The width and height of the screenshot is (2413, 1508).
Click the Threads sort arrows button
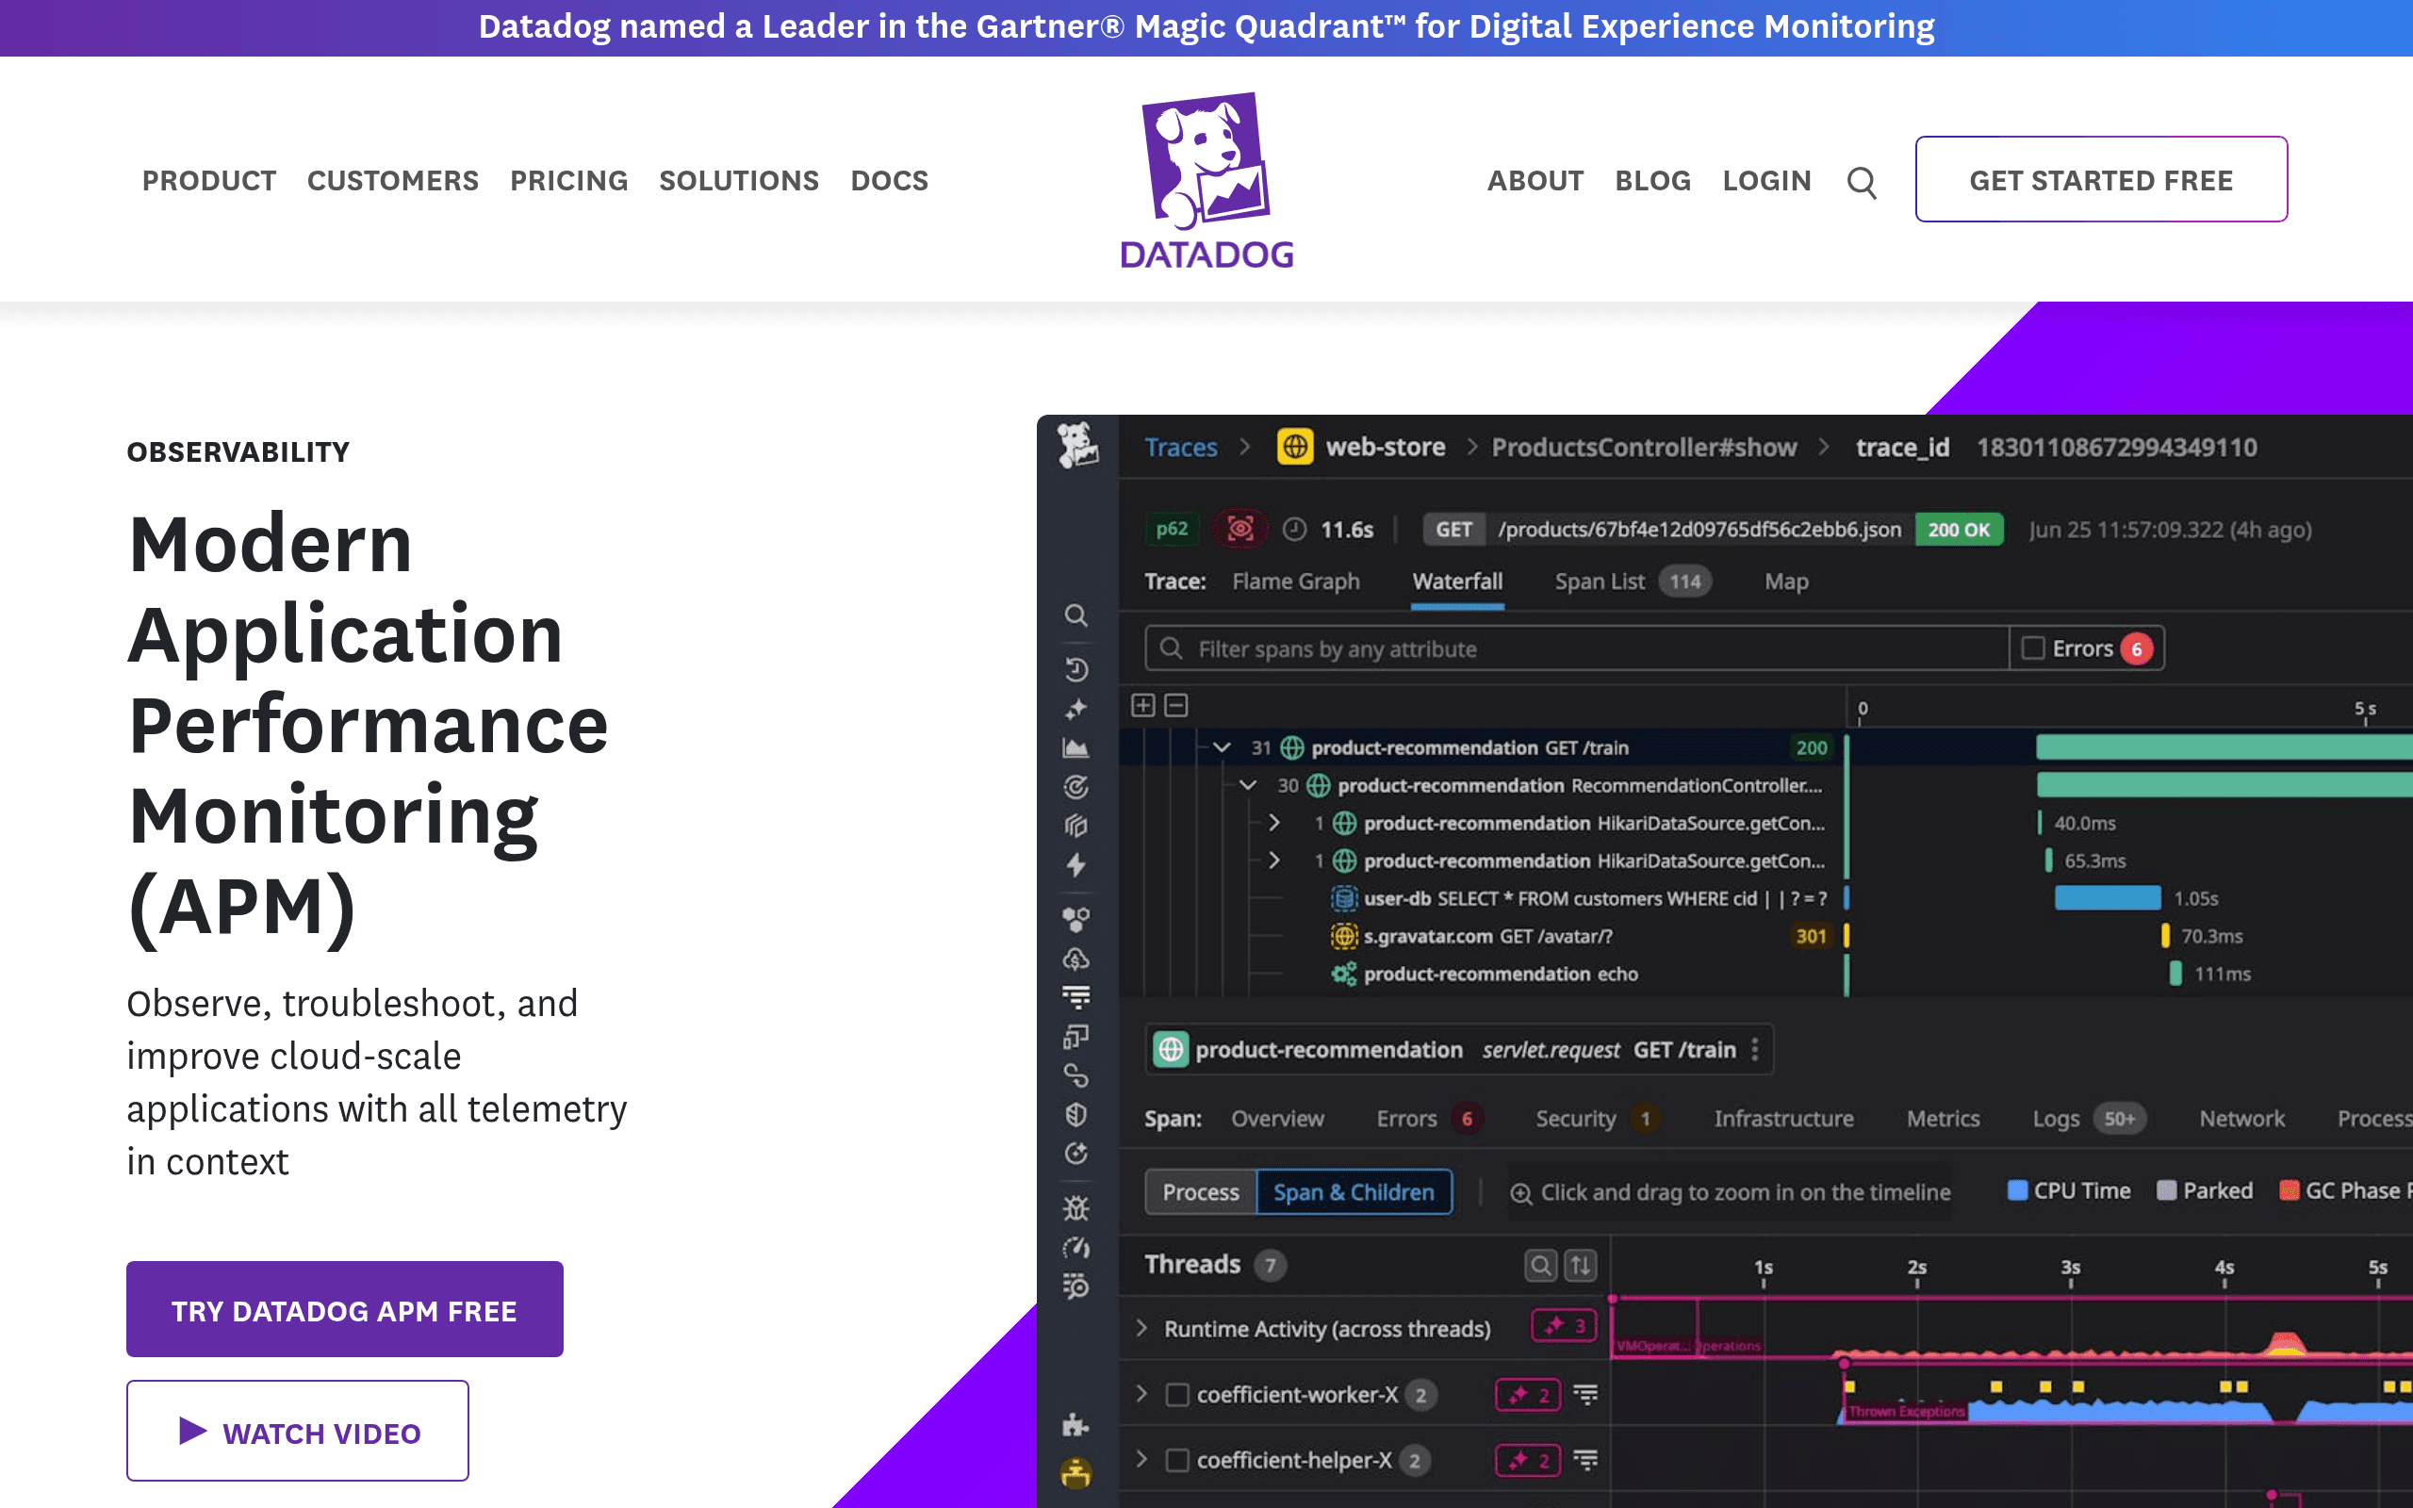(x=1581, y=1265)
